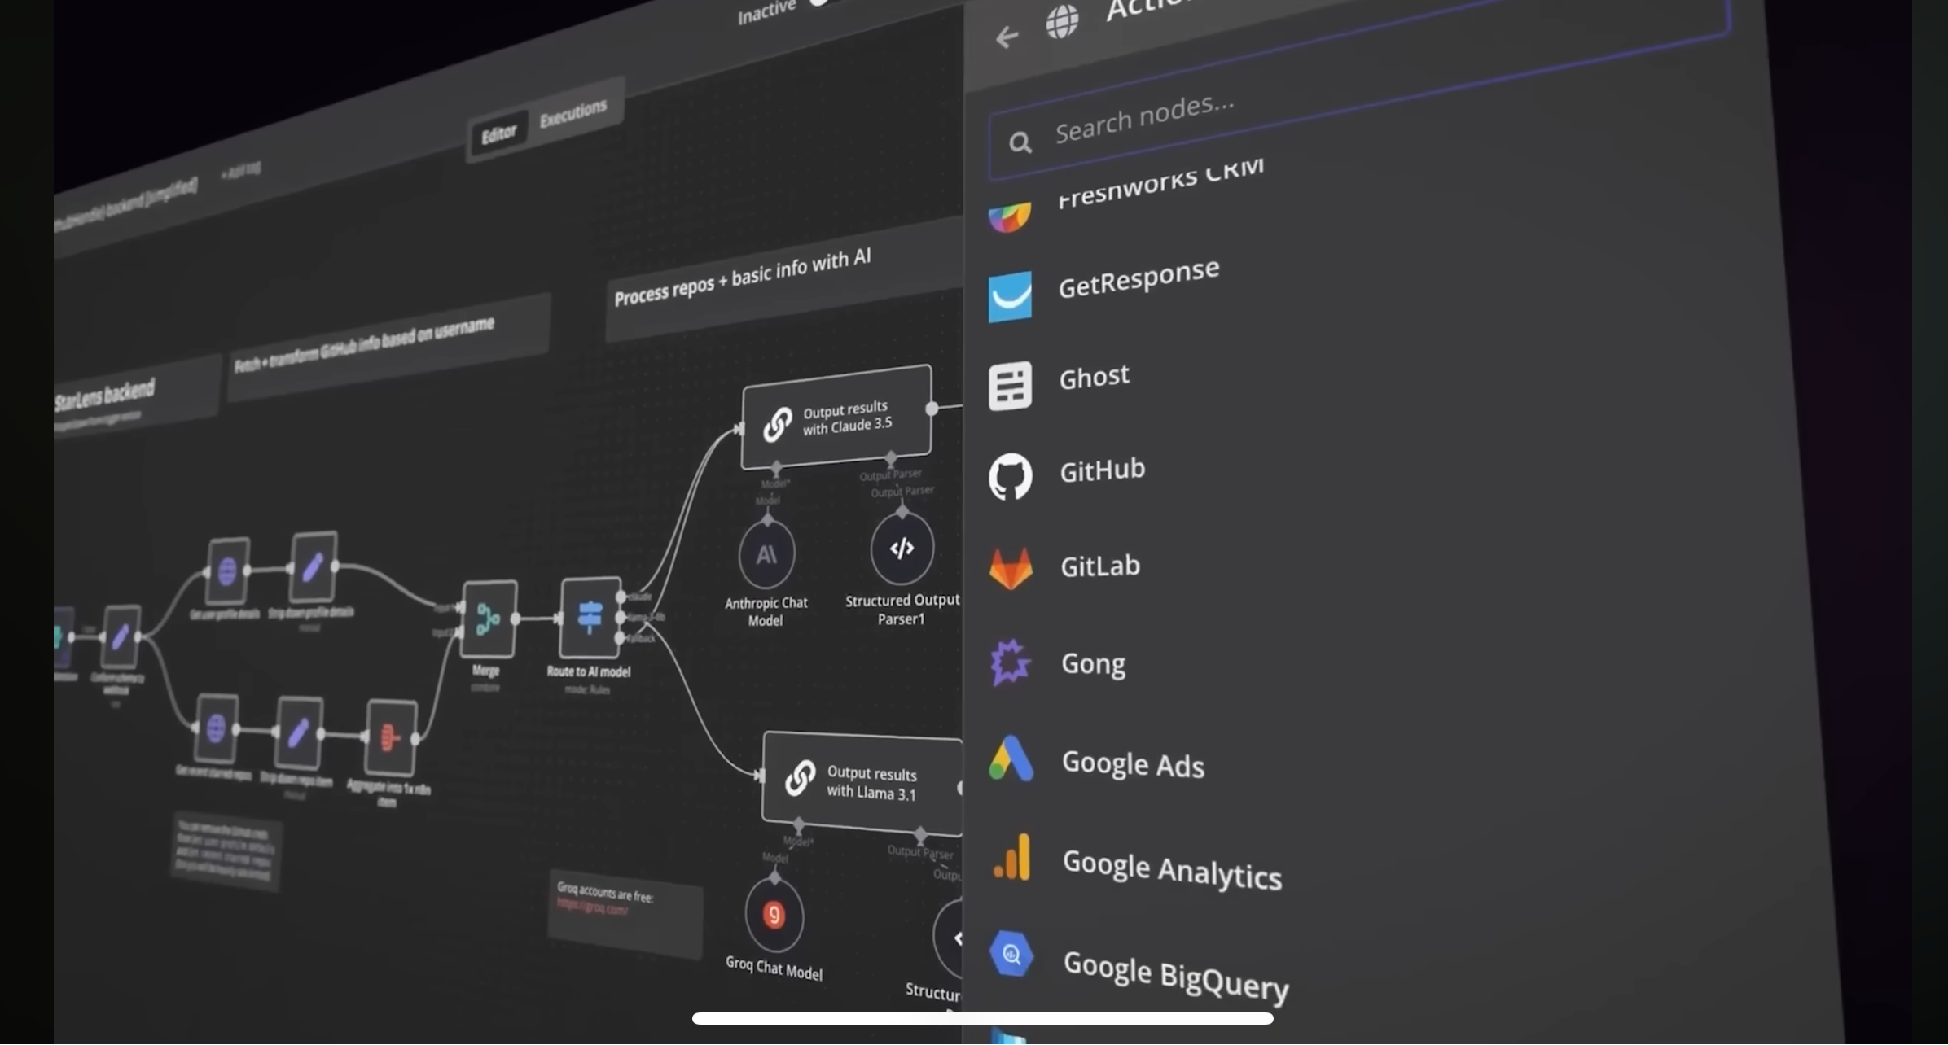
Task: Select the Groq Chat Model node
Action: click(x=774, y=916)
